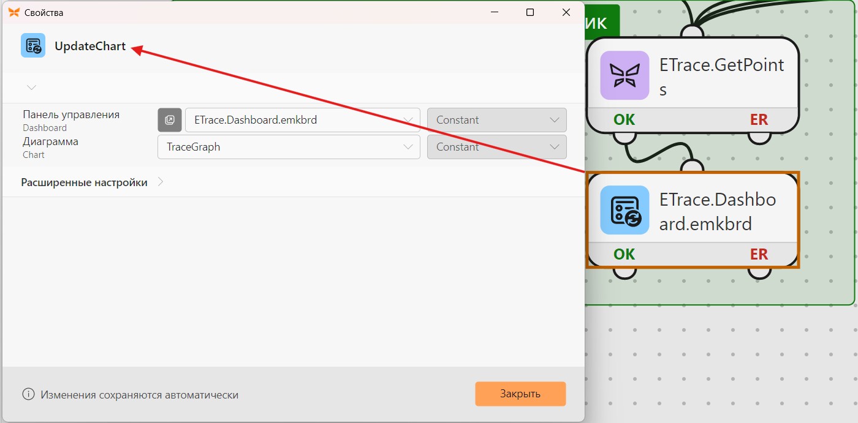Open Constant dropdown for Панель управления
Screen dimensions: 858x423
pyautogui.click(x=497, y=120)
